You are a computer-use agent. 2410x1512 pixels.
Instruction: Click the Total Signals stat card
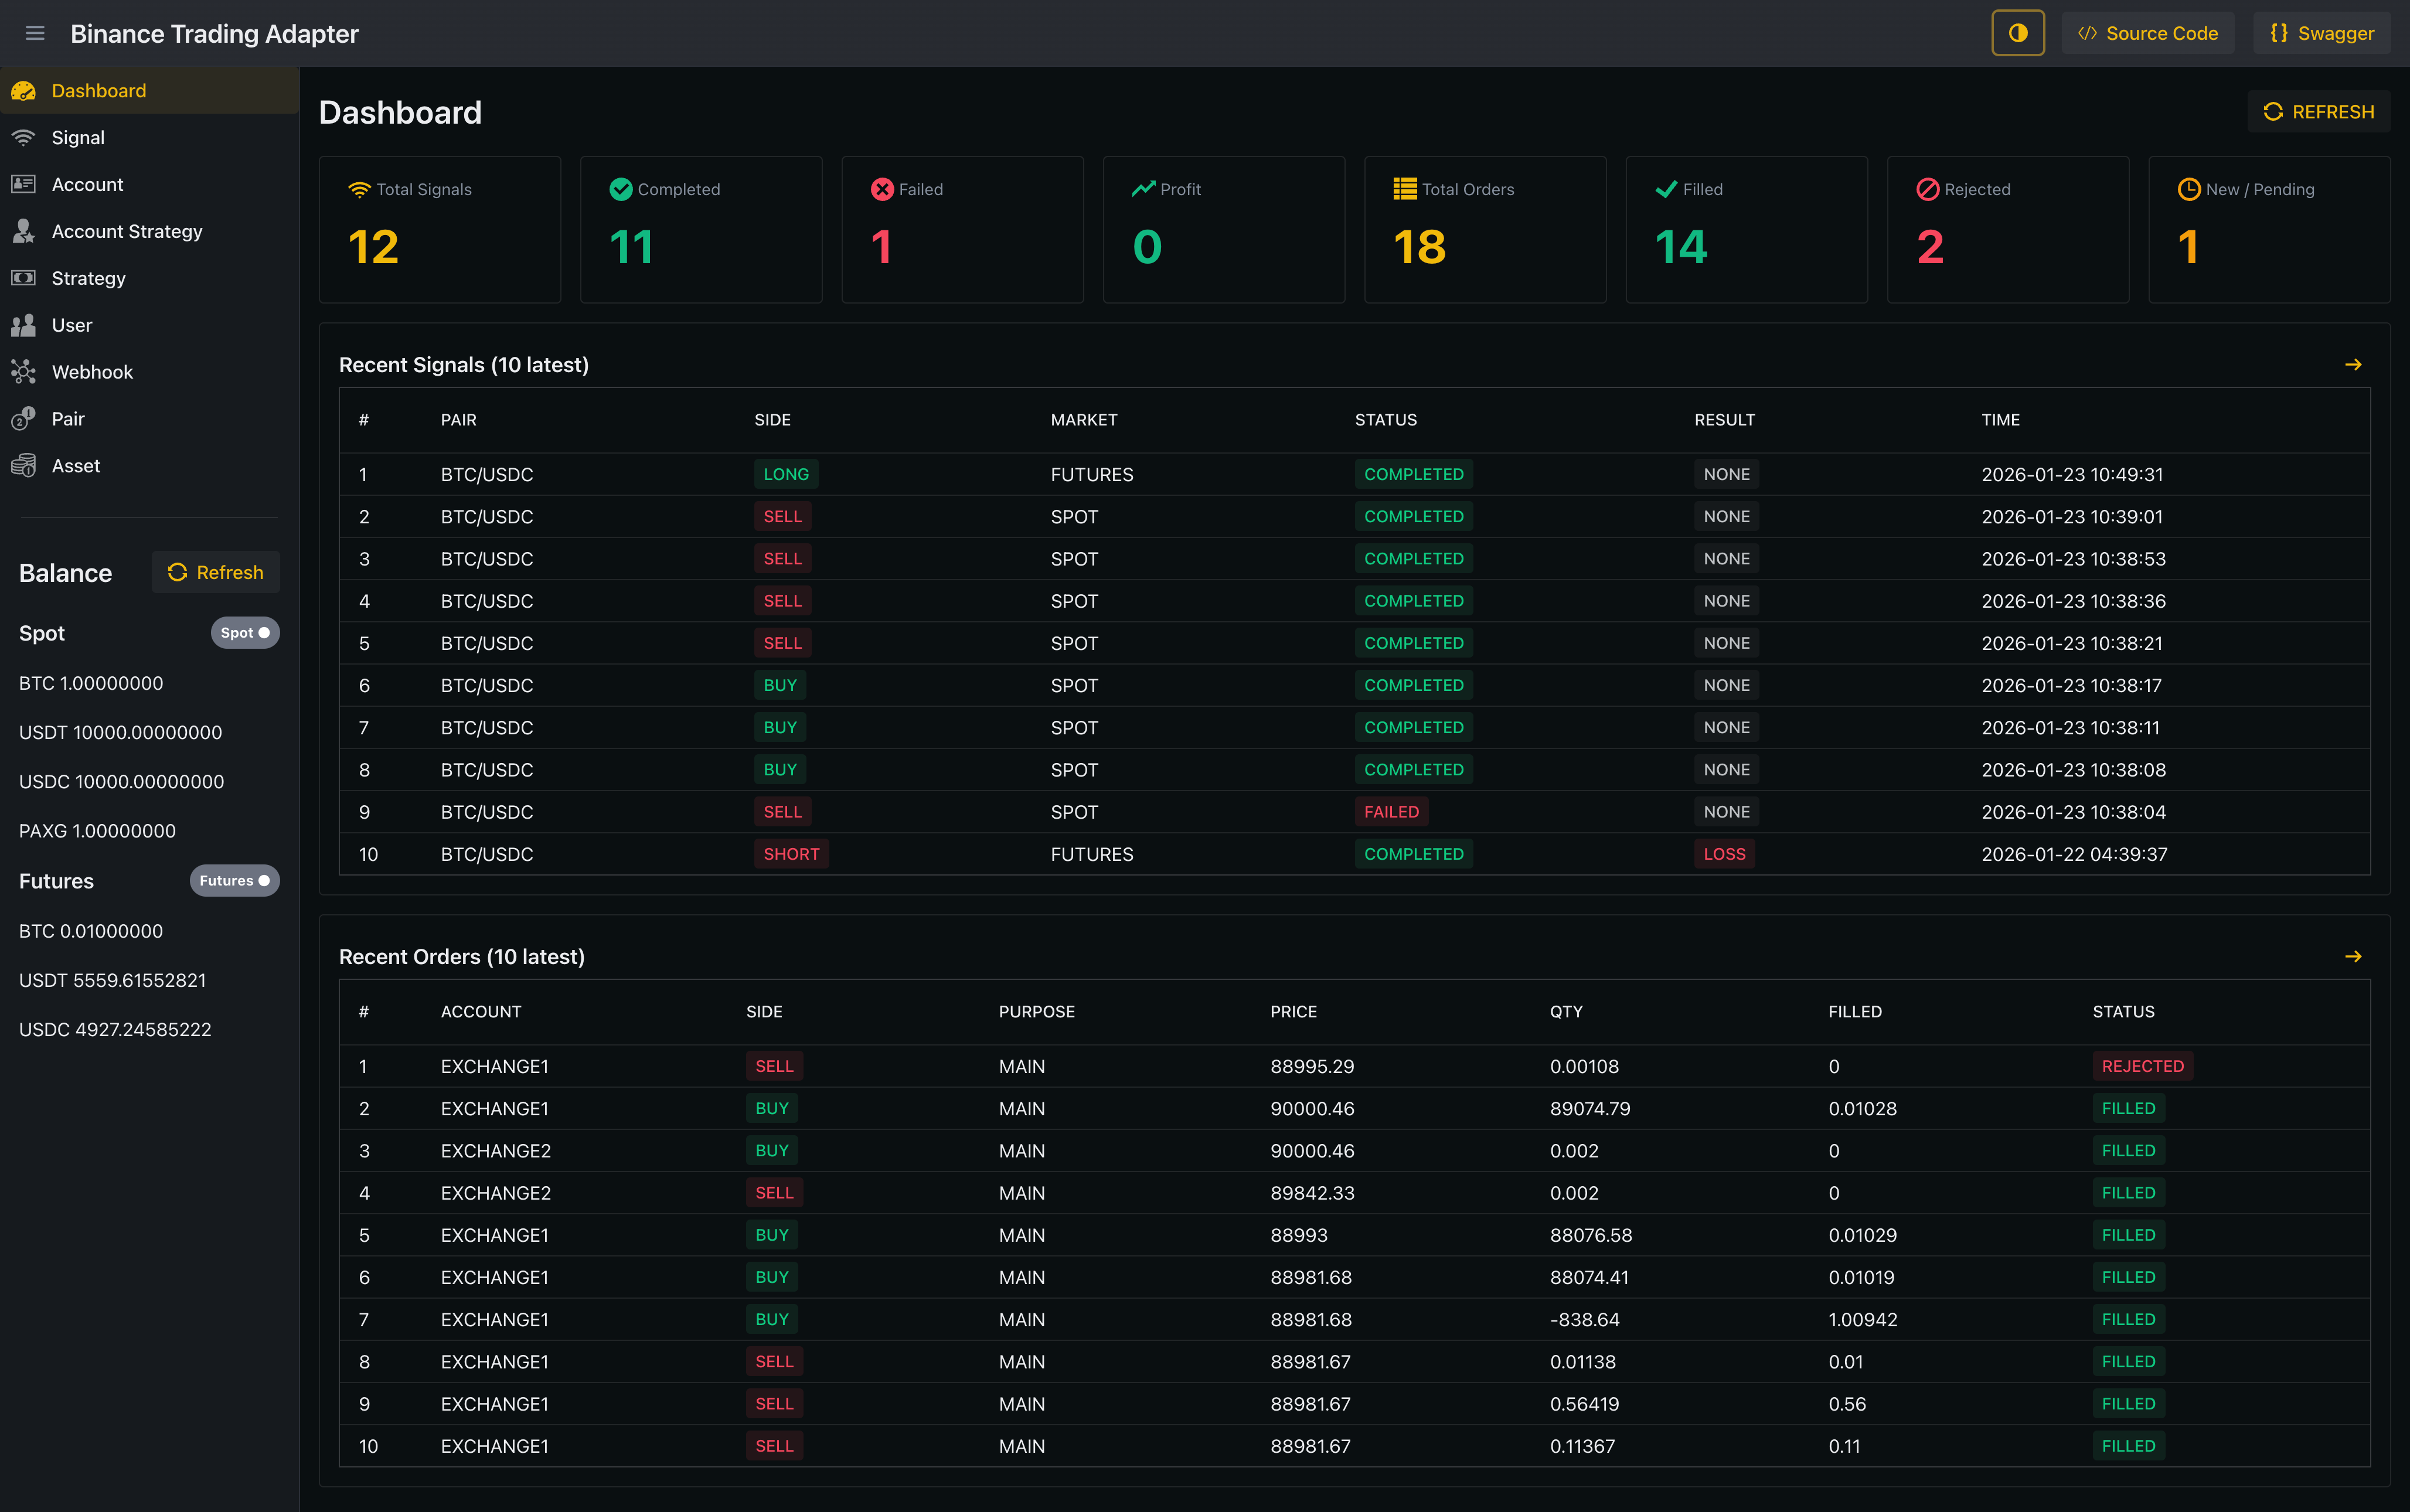point(439,229)
